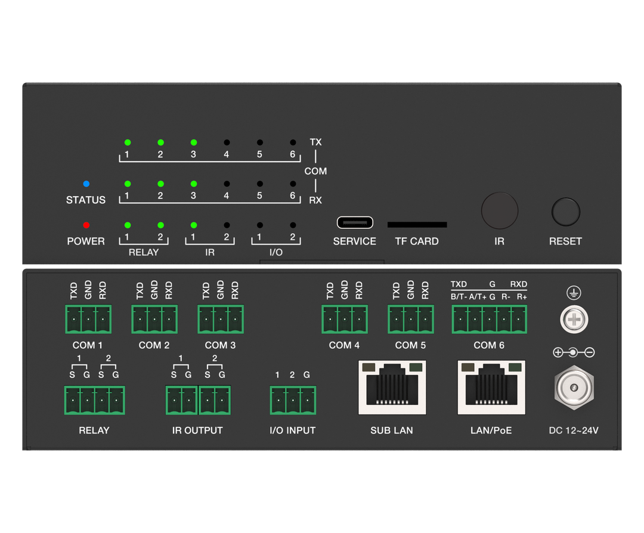Image resolution: width=644 pixels, height=533 pixels.
Task: Click the earth ground symbol
Action: (574, 293)
